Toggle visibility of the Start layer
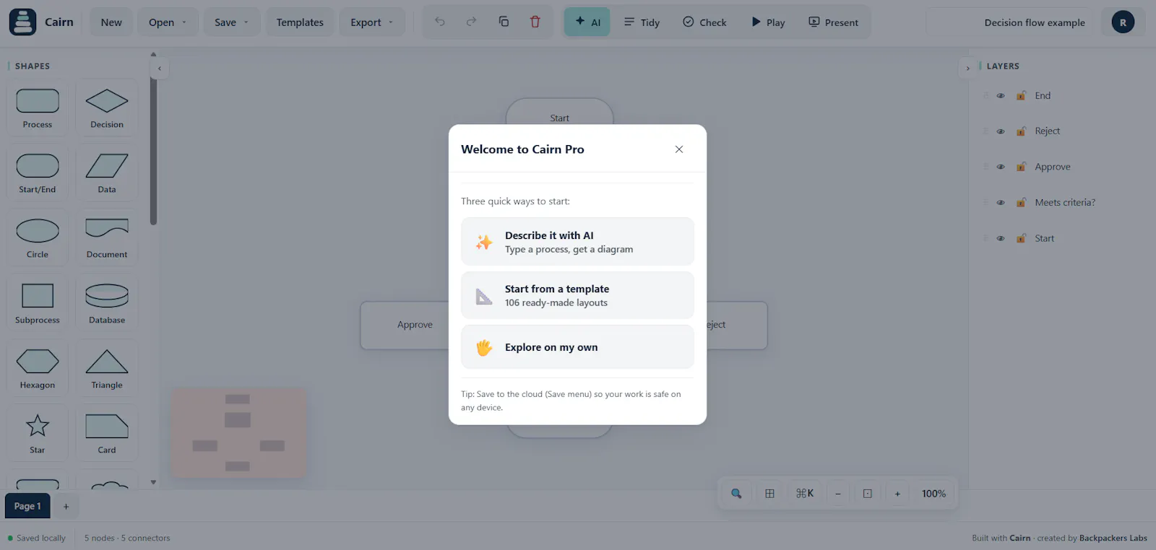This screenshot has width=1156, height=550. tap(1001, 238)
